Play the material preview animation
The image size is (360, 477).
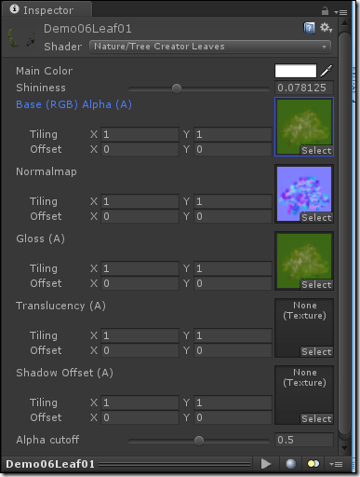[266, 464]
